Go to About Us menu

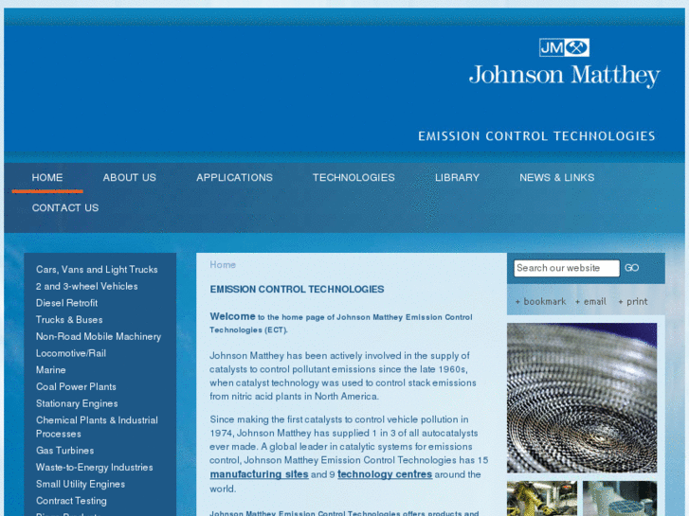pos(130,177)
